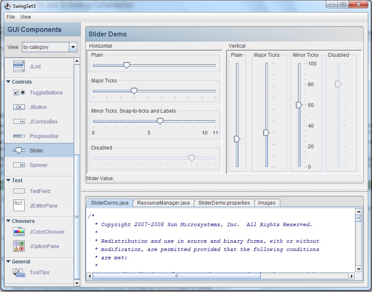Click the sidebar scroll down arrow

coord(77,283)
